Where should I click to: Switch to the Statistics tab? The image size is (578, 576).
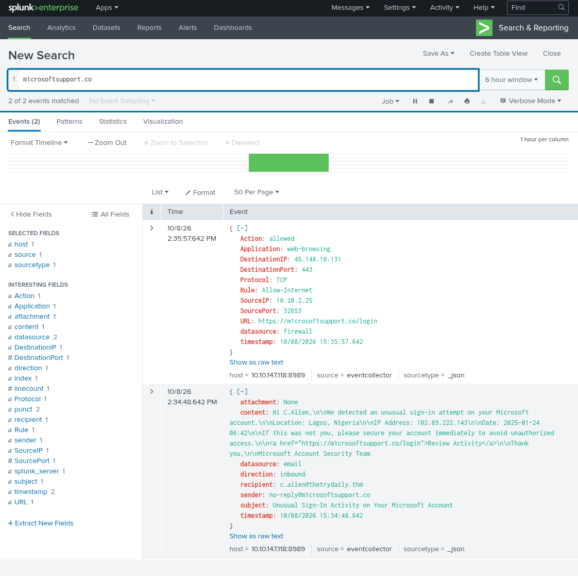click(112, 122)
